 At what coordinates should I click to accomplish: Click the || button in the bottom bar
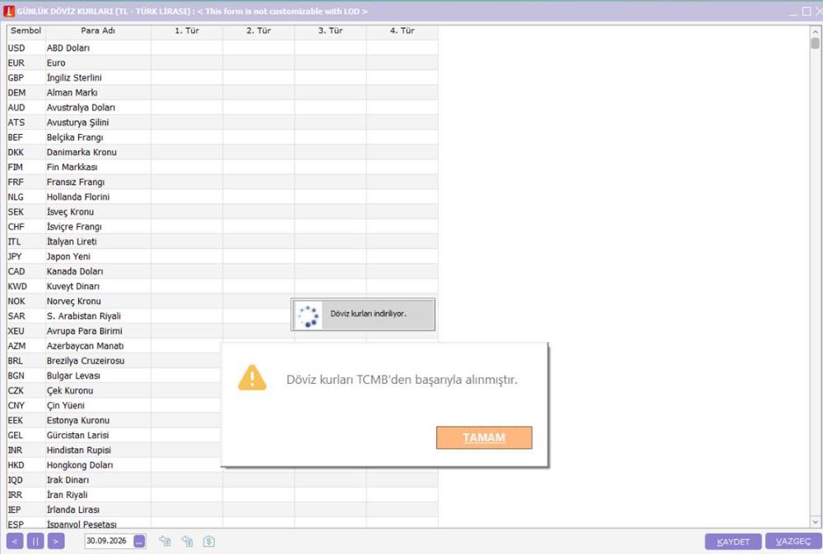[x=35, y=542]
